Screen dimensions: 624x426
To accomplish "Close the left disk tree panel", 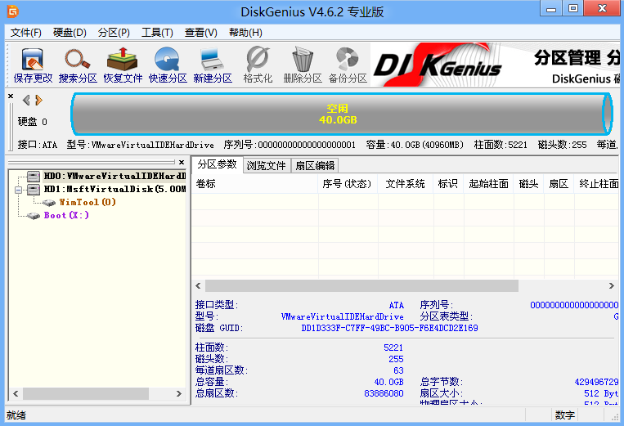I will pos(182,163).
